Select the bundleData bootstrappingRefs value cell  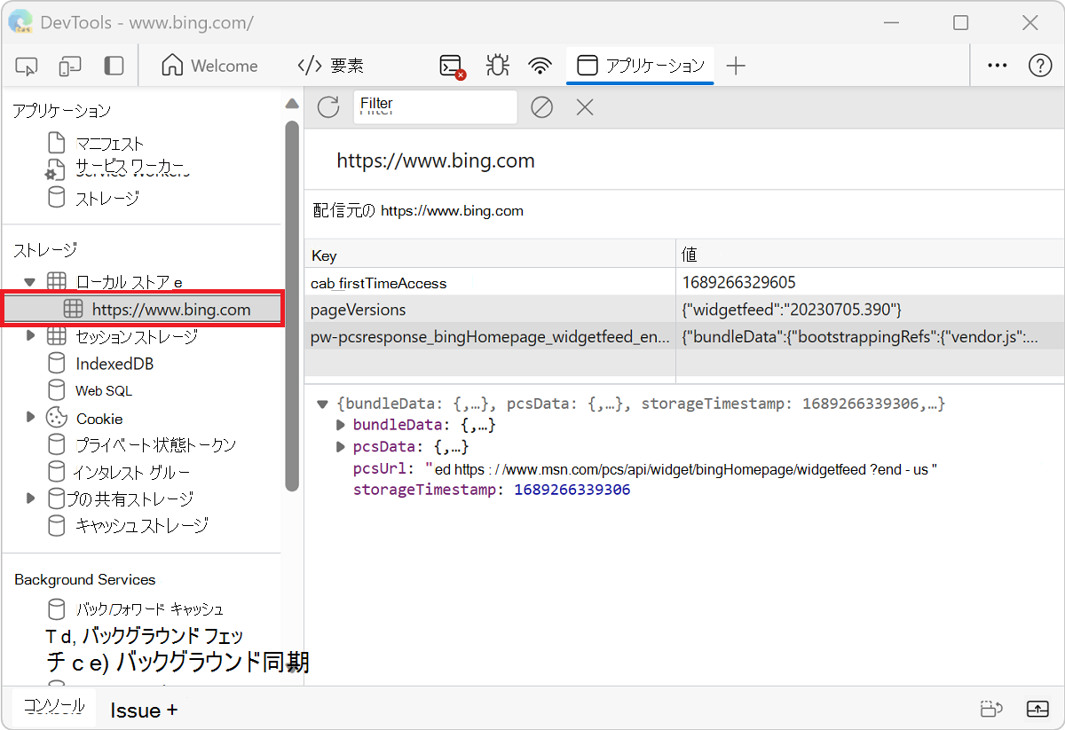tap(870, 337)
